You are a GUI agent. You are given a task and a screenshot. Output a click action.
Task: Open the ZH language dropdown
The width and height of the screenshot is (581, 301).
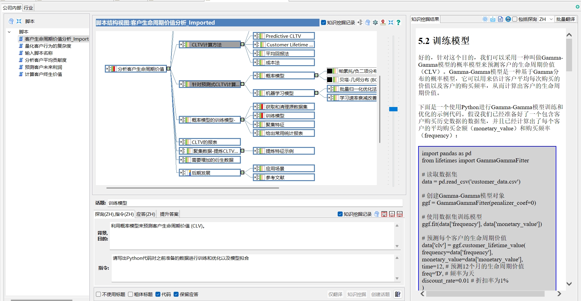pyautogui.click(x=546, y=19)
